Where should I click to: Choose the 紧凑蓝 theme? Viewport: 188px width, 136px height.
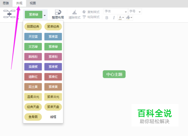coord(53,37)
